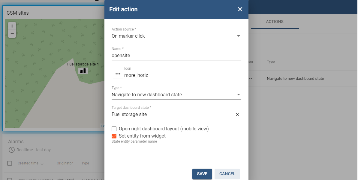
Task: Switch to the Actions tab
Action: click(275, 22)
